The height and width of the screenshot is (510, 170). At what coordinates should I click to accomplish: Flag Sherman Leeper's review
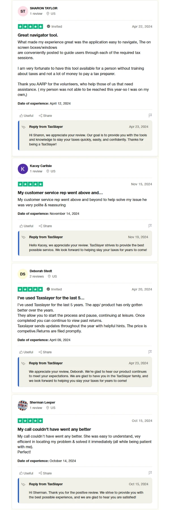[150, 473]
